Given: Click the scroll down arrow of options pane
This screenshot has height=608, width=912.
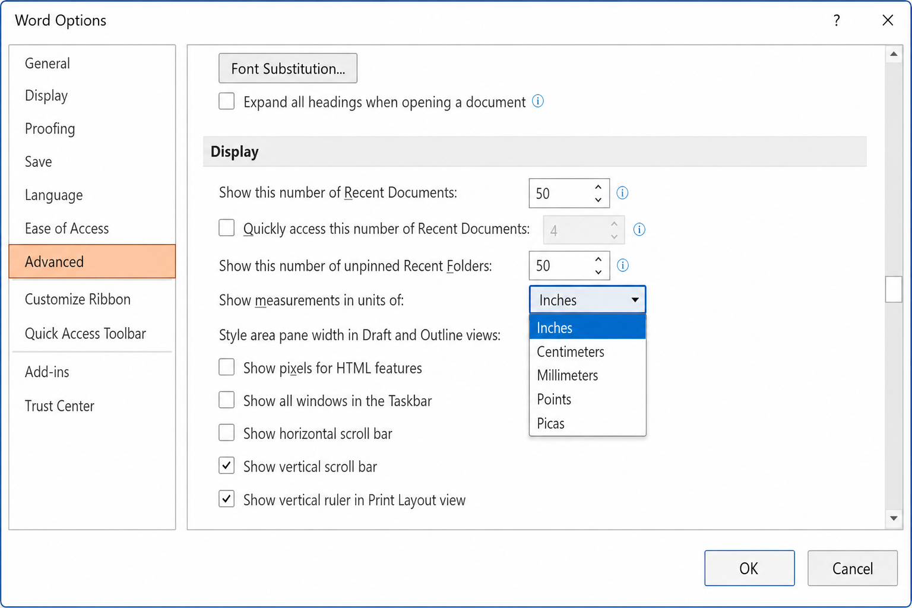Looking at the screenshot, I should [894, 518].
